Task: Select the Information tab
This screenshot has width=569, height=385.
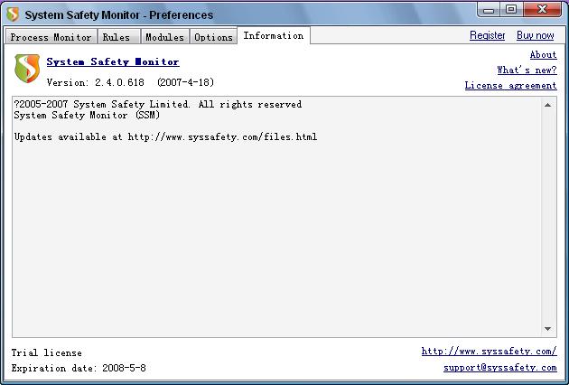Action: (274, 35)
